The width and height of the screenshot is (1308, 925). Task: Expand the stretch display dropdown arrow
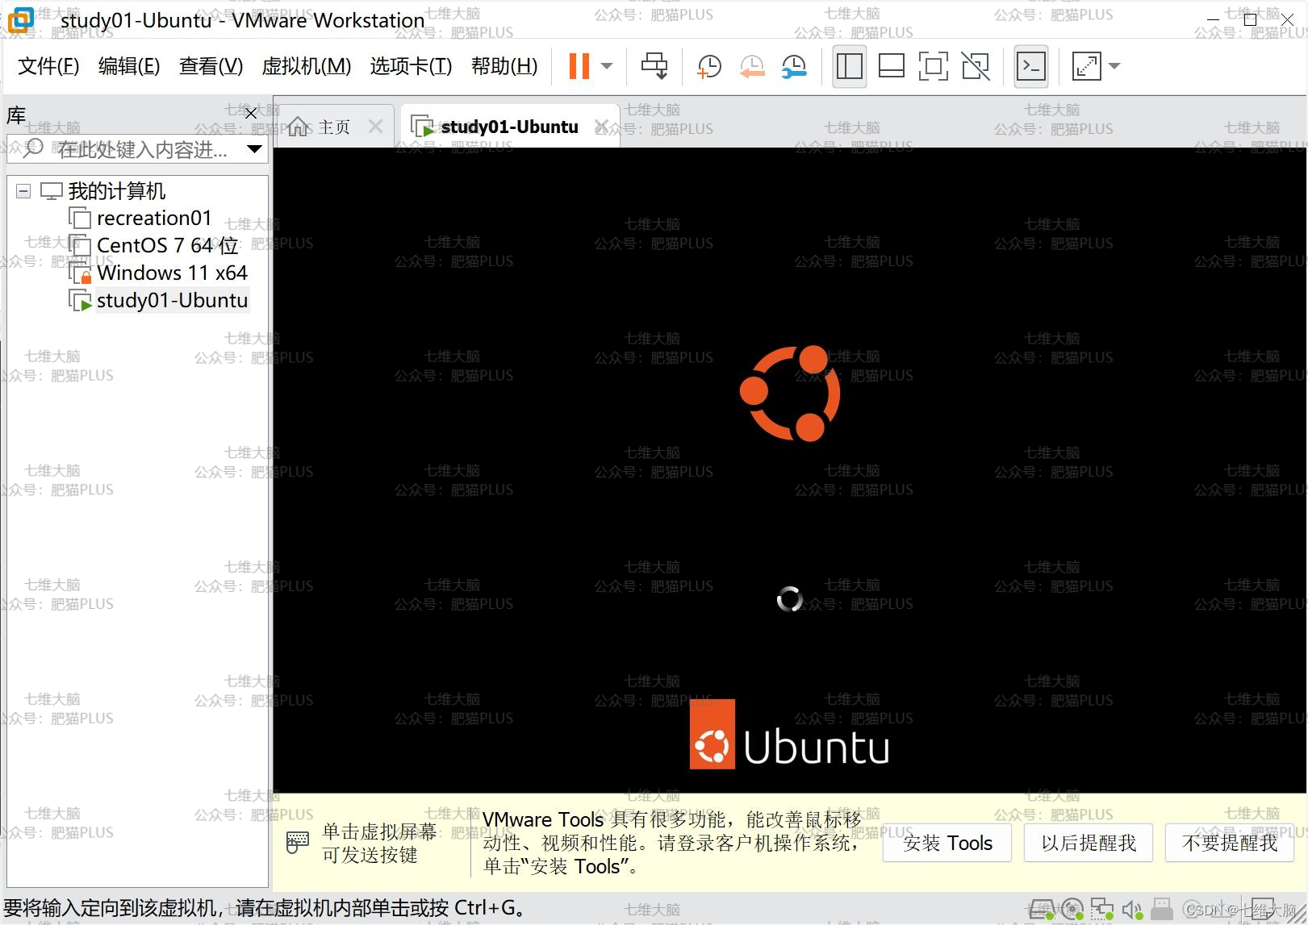pos(1114,66)
